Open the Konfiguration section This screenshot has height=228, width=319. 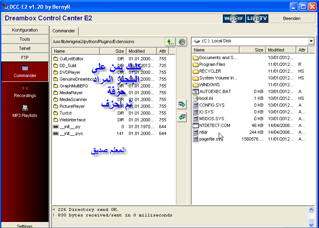pos(25,30)
